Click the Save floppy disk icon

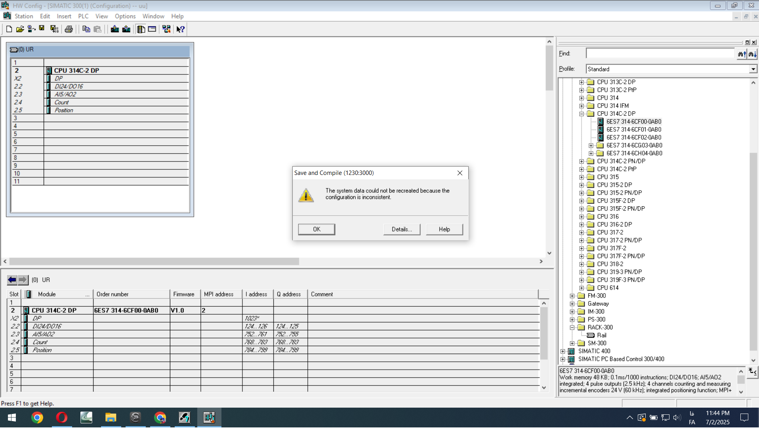[42, 29]
